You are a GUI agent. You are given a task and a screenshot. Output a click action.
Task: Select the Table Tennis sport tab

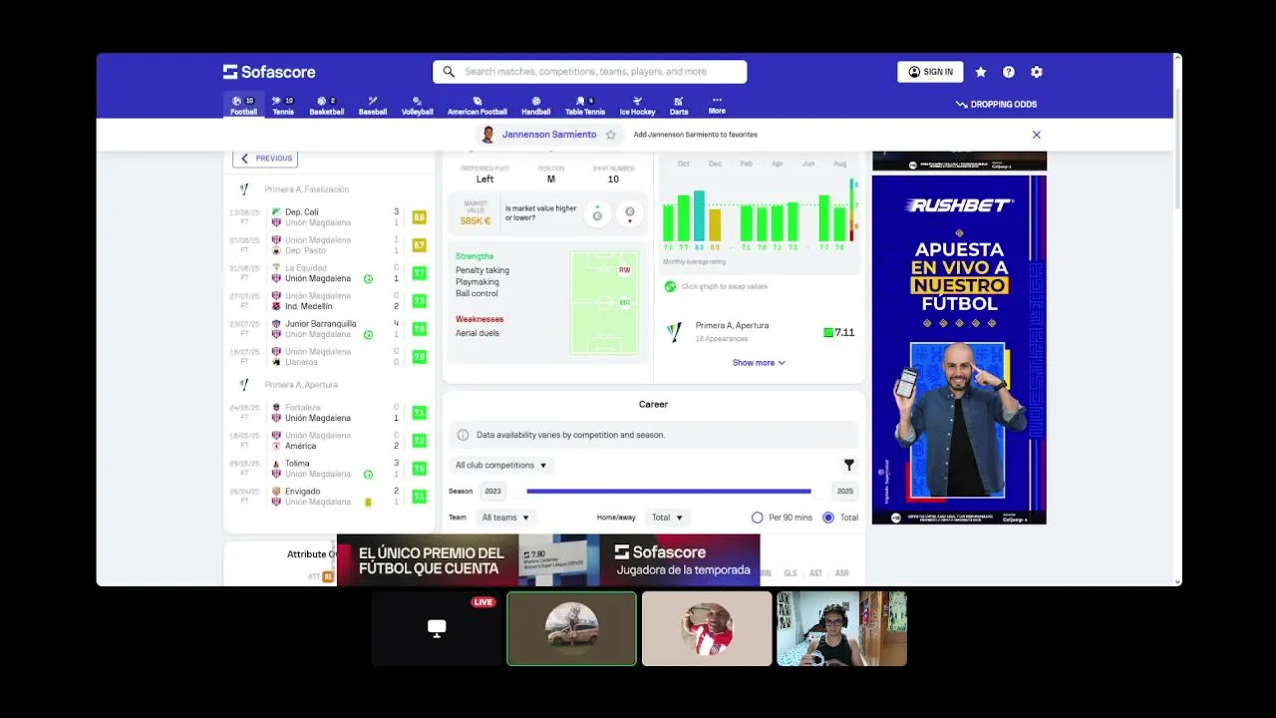click(x=585, y=106)
